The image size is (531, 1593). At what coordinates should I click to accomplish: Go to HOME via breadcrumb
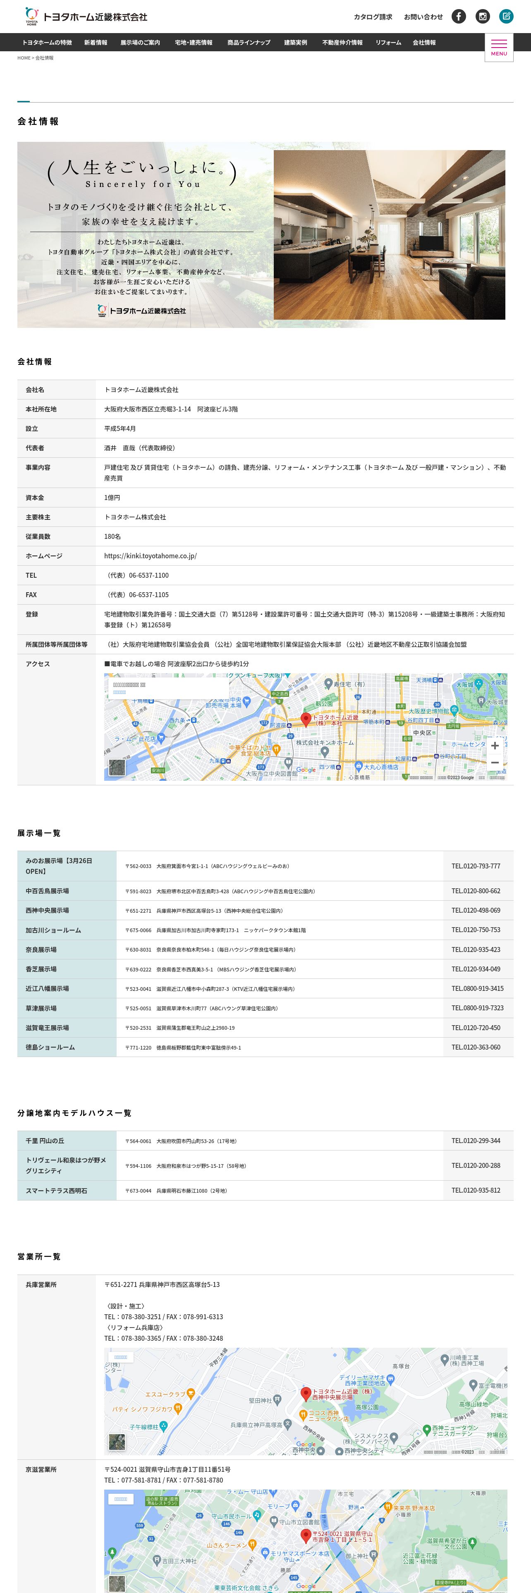coord(24,58)
